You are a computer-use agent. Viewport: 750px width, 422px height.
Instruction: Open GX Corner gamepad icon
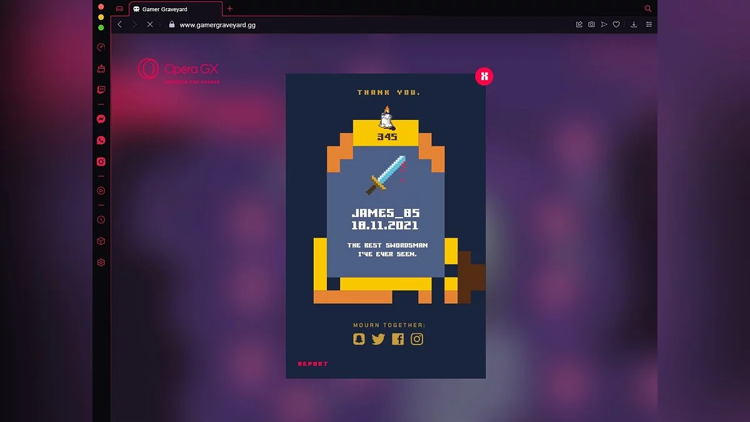119,9
